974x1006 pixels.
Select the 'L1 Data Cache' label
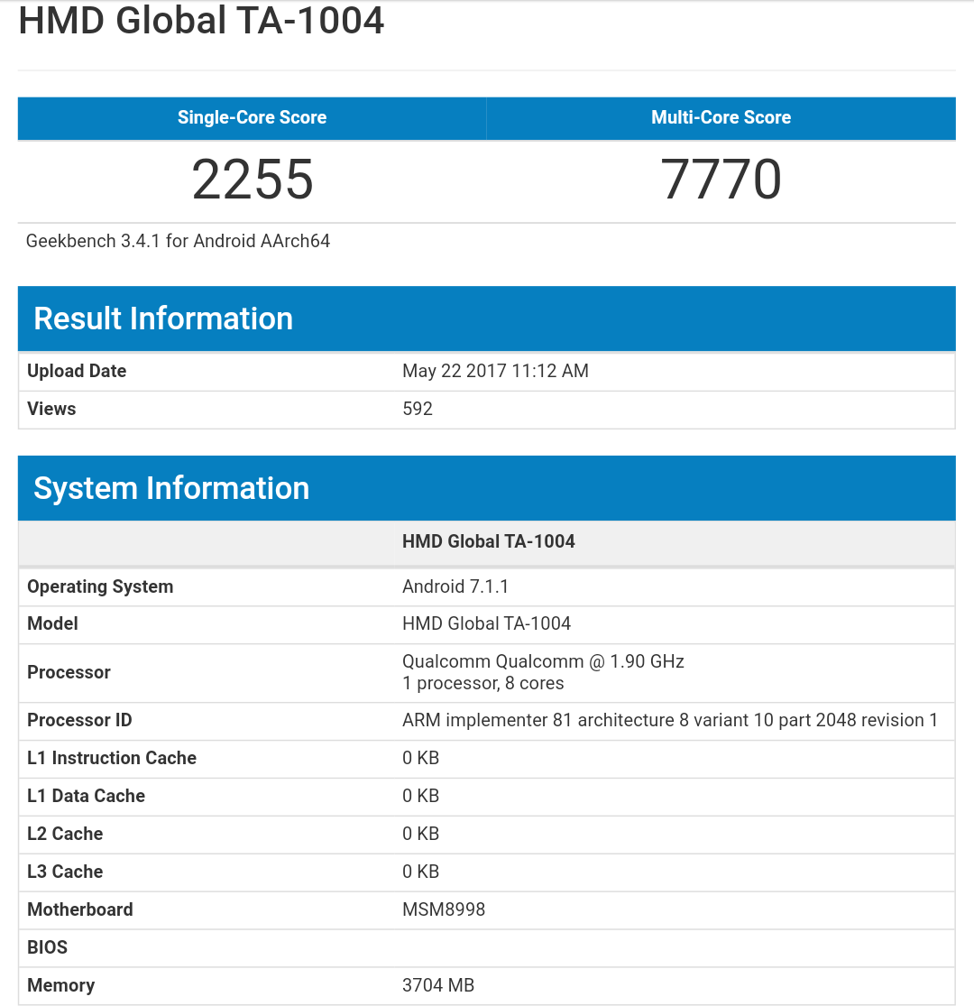(86, 796)
